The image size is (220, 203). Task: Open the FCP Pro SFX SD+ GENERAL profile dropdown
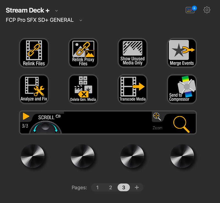coord(80,20)
